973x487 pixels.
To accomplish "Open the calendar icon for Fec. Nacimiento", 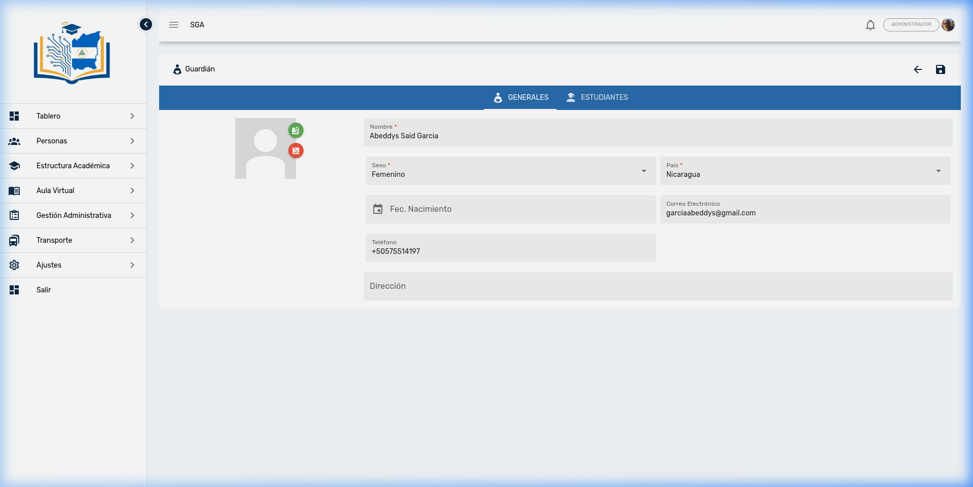I will 378,209.
